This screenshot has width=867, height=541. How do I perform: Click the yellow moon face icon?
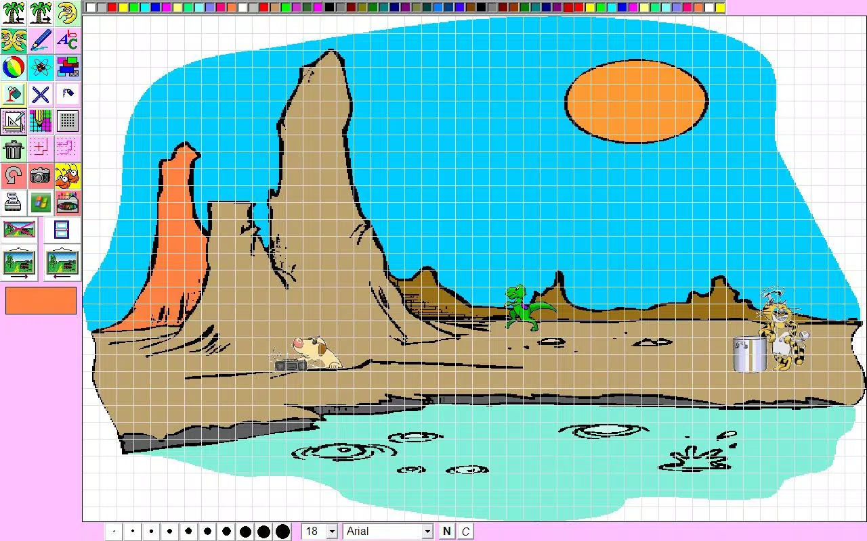[x=67, y=12]
